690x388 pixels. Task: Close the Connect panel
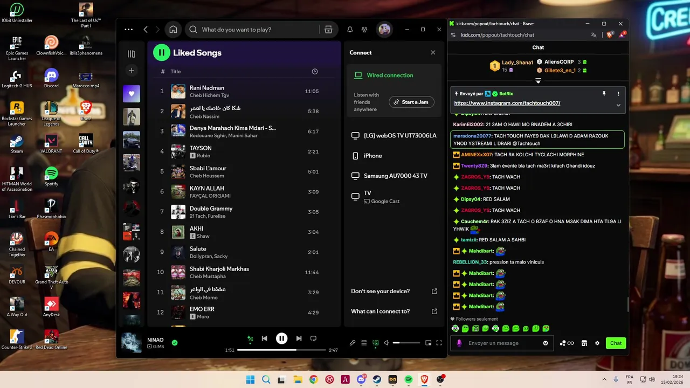(433, 52)
